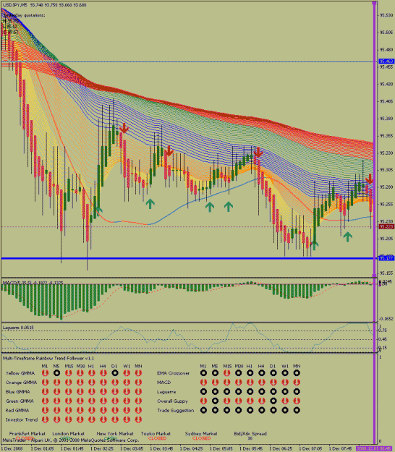395x452 pixels.
Task: Select the MACD MN red arrow indicator
Action: pyautogui.click(x=297, y=383)
